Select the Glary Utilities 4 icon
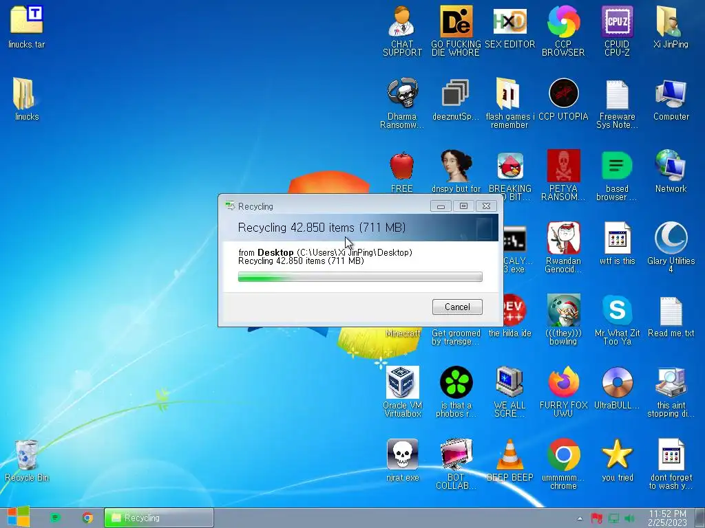Screen dimensions: 705x528 (671, 247)
